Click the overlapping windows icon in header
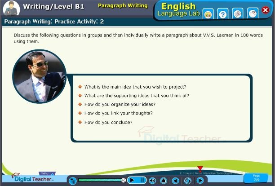Screen dimensions: 275x186 pos(253,14)
